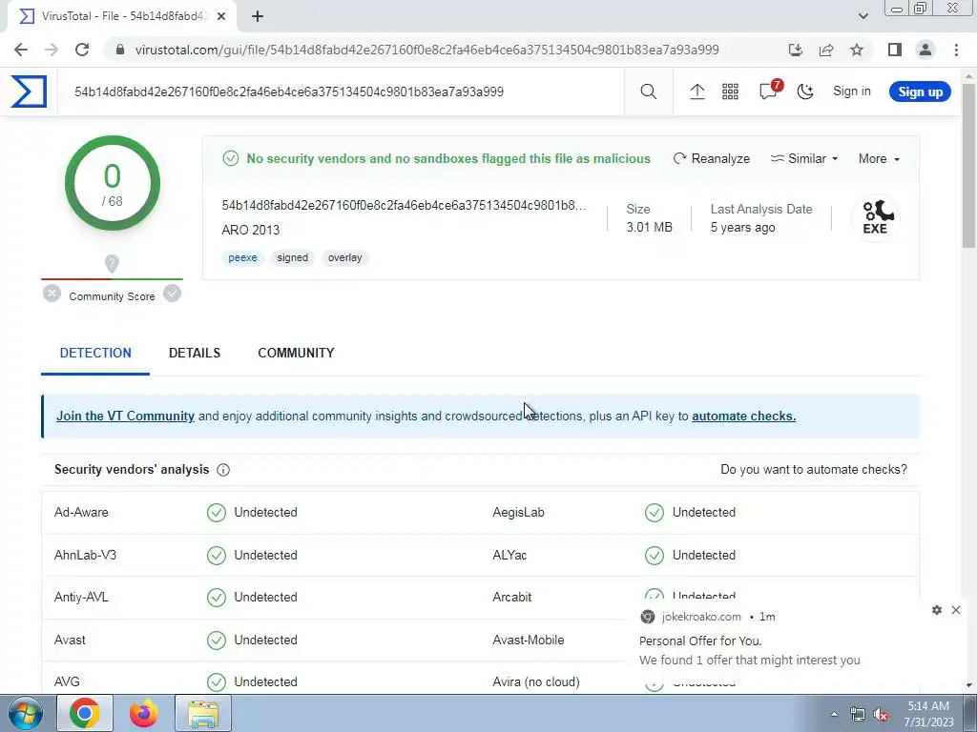This screenshot has width=977, height=732.
Task: Click the Sign in link
Action: point(852,91)
